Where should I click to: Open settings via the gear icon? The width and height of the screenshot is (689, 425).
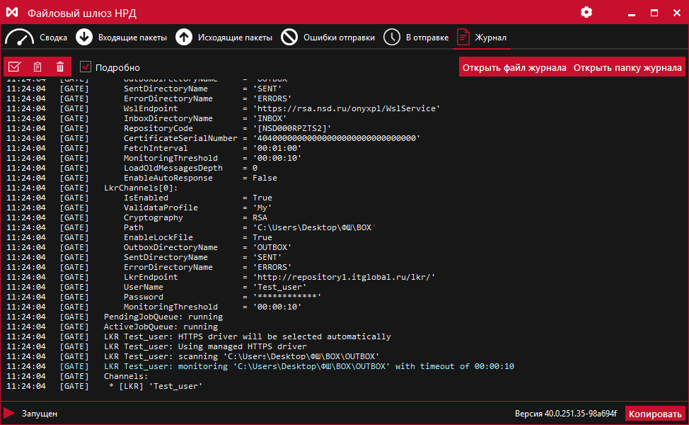(x=586, y=13)
